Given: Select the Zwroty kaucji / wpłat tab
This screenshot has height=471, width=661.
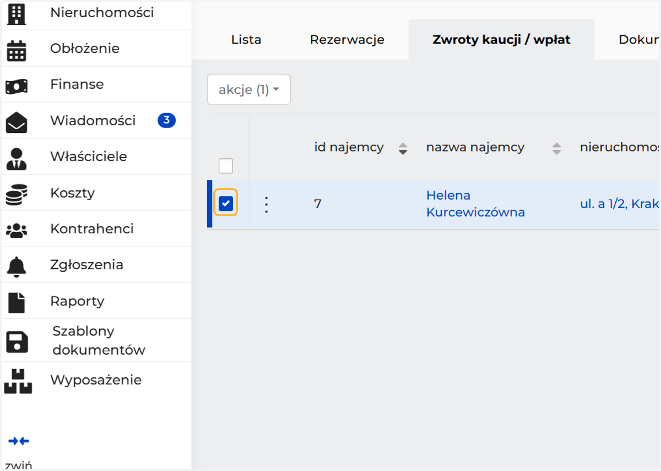Looking at the screenshot, I should coord(501,40).
